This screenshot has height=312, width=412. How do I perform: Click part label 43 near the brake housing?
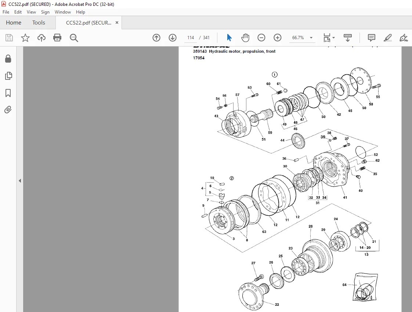point(216,116)
